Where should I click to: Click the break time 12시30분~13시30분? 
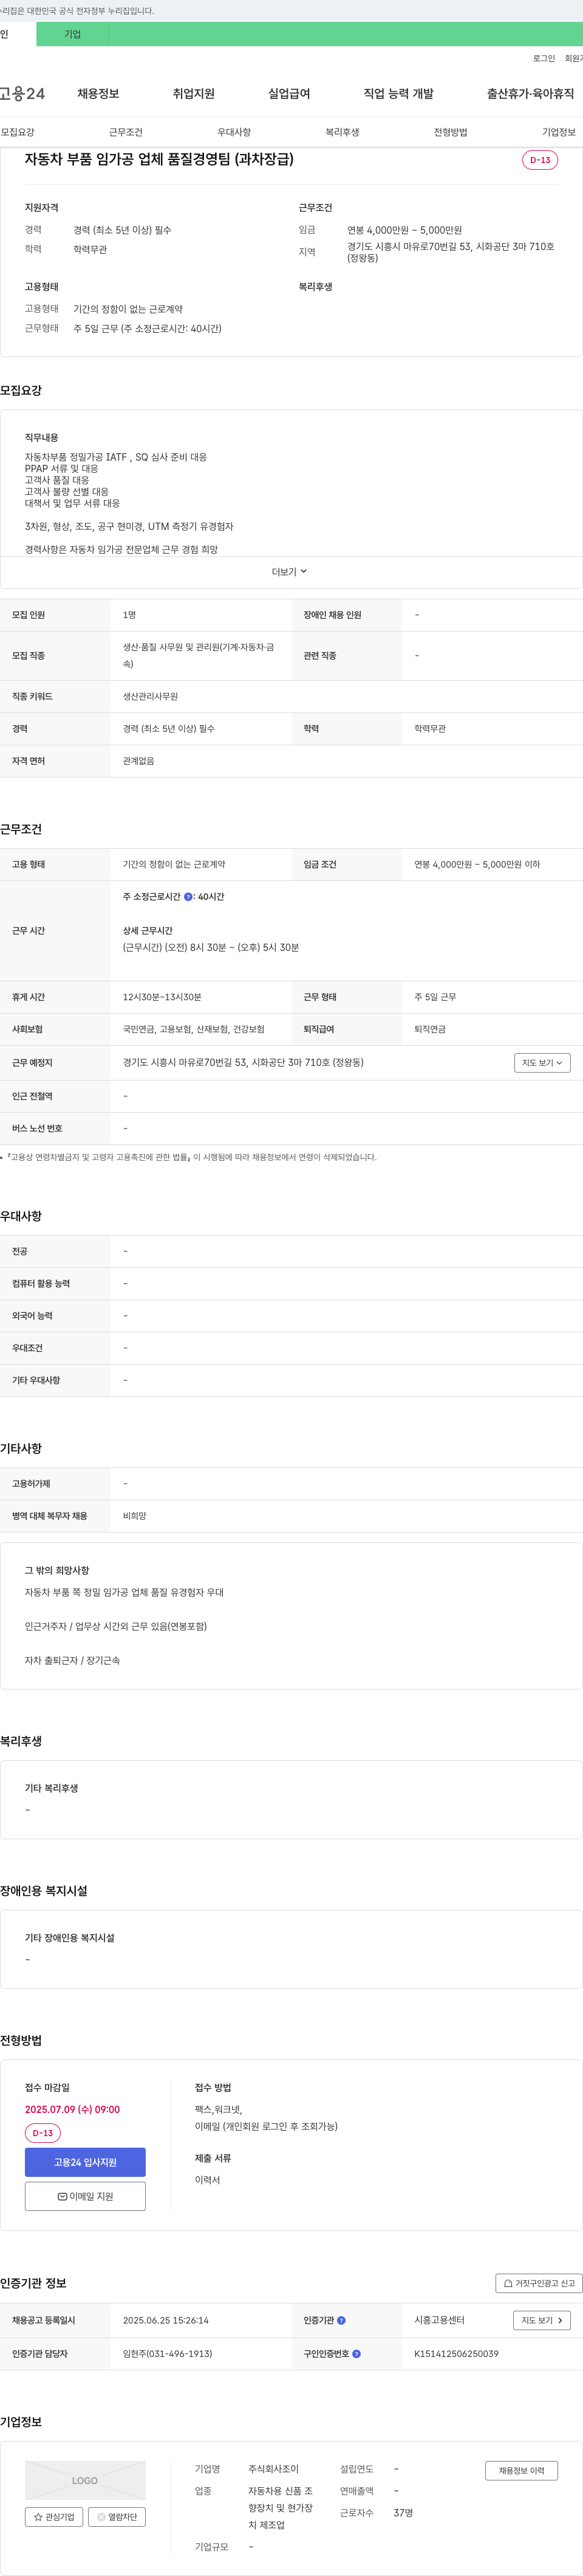tap(162, 997)
